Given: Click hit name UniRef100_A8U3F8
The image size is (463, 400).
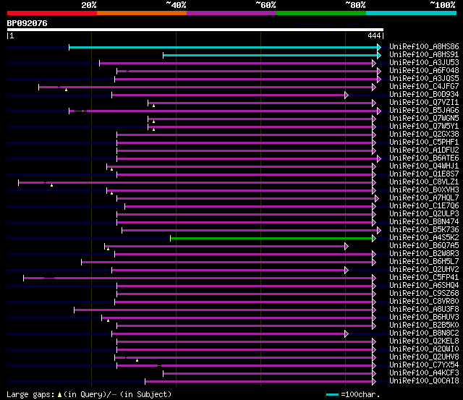Looking at the screenshot, I should pyautogui.click(x=424, y=310).
